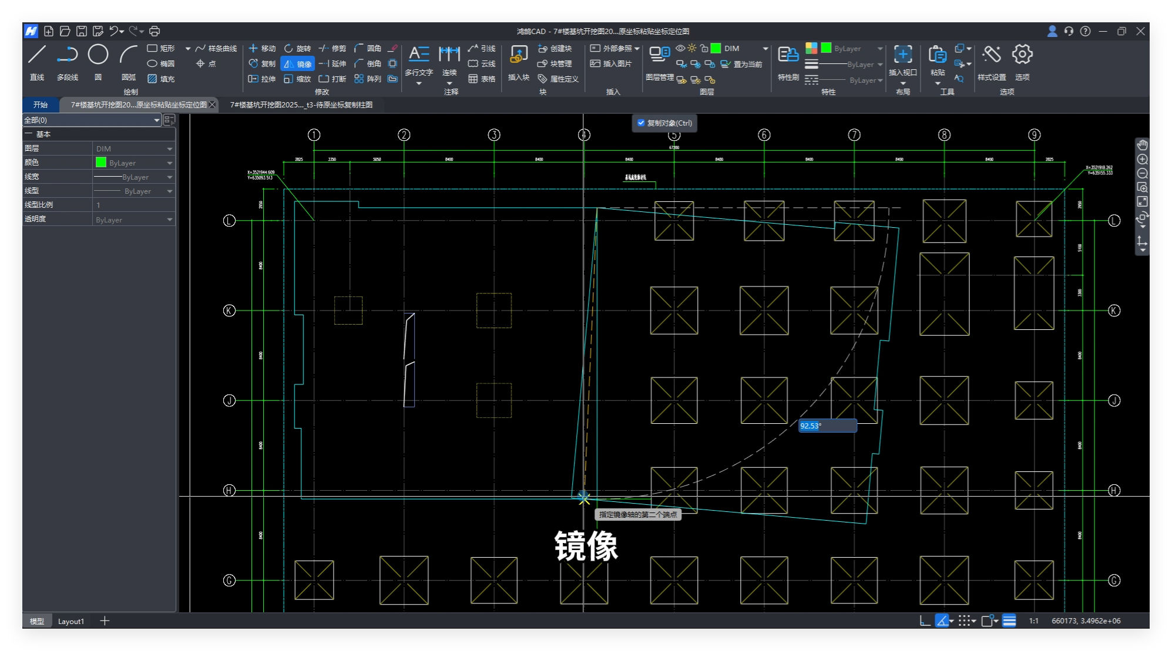Viewport: 1172px width, 651px height.
Task: Toggle ortho mode in the status bar
Action: (x=925, y=621)
